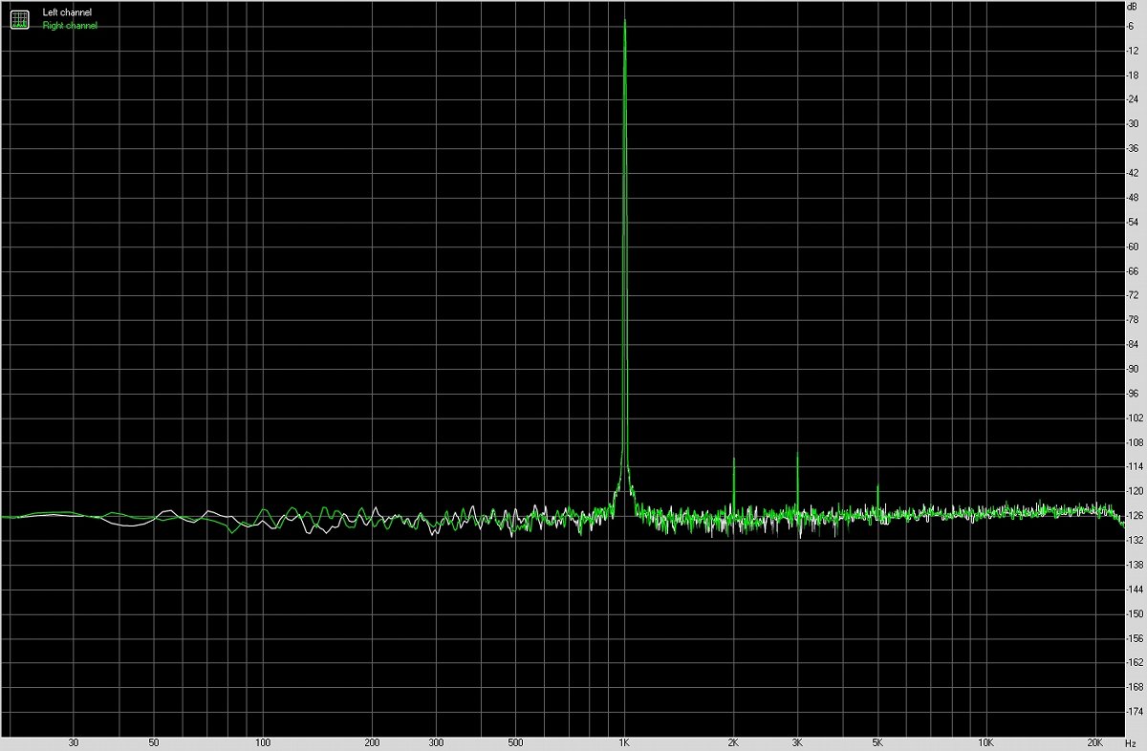1147x751 pixels.
Task: Select the dB unit label on right axis
Action: click(1134, 8)
